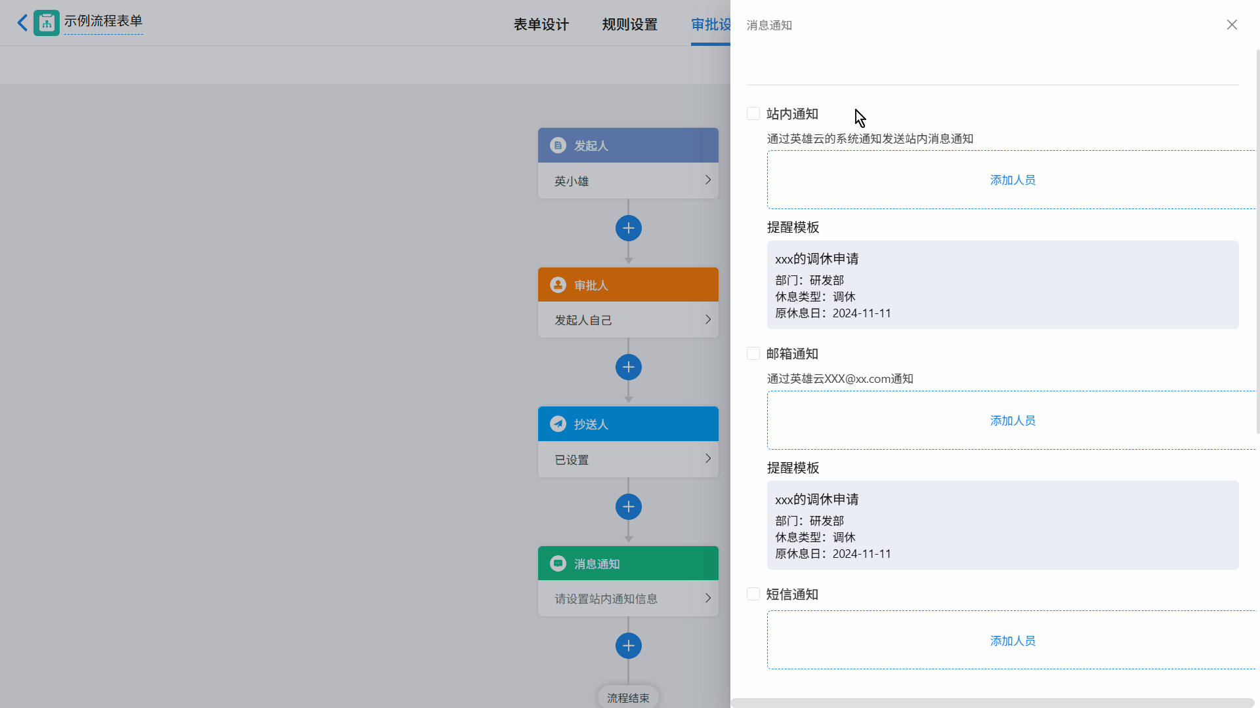
Task: Click the plus button below 发起人 node
Action: tap(628, 228)
